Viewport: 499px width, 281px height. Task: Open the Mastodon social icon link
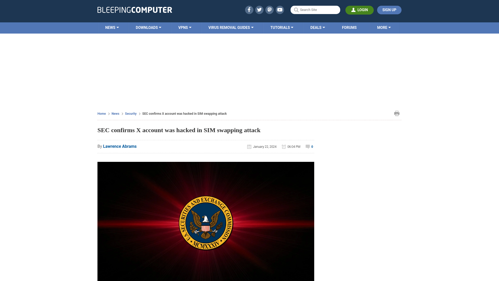tap(269, 10)
